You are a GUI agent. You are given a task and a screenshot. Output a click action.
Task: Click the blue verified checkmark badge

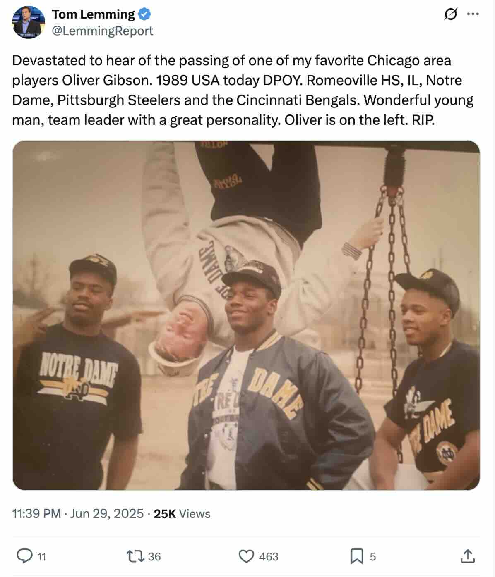[144, 14]
